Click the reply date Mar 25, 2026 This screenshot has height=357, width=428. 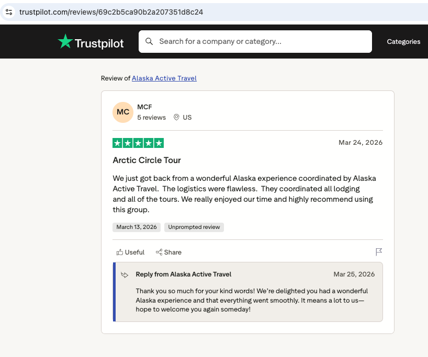pos(354,274)
